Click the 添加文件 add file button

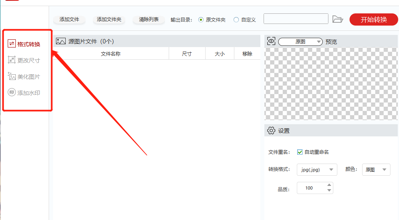[69, 19]
